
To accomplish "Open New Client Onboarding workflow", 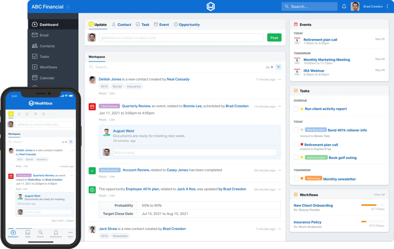I will coord(313,205).
